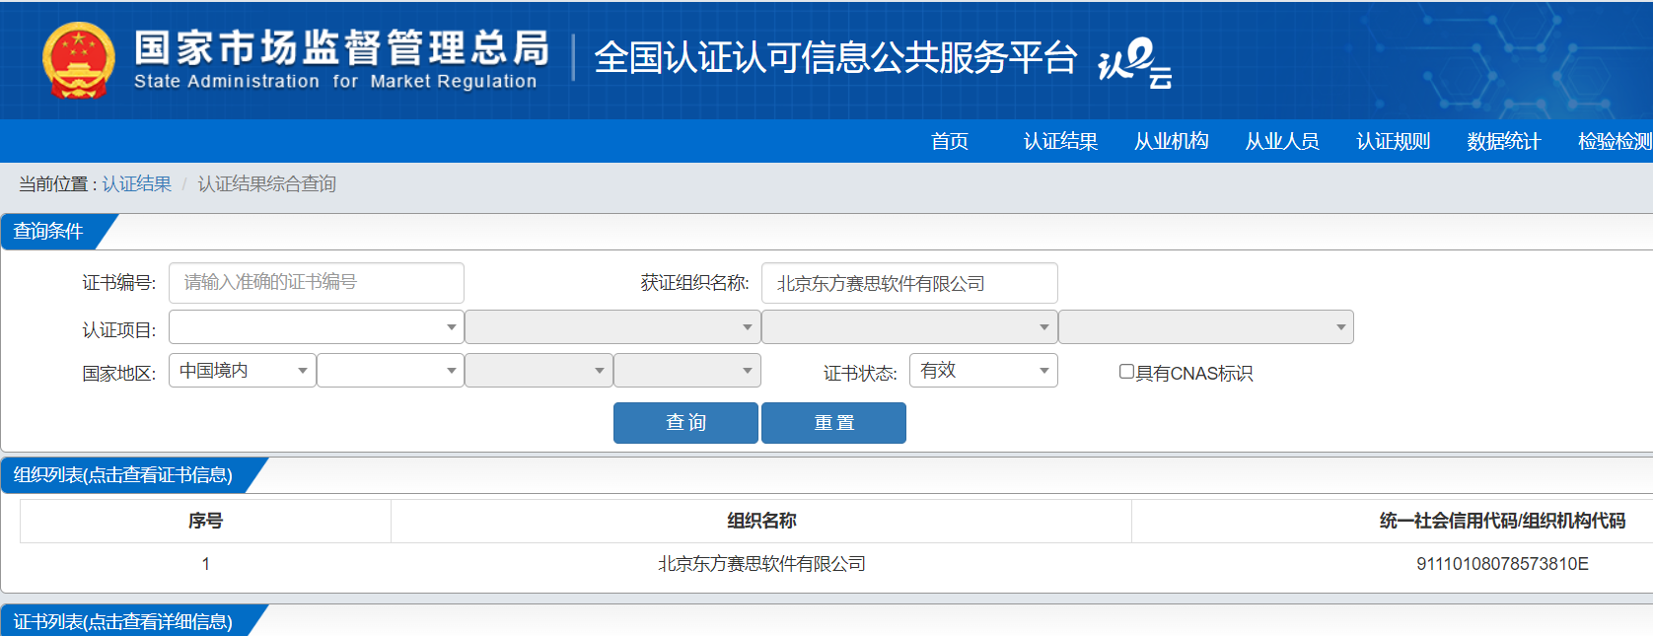Open the 从业人员 navigation menu
Image resolution: width=1653 pixels, height=636 pixels.
1282,141
